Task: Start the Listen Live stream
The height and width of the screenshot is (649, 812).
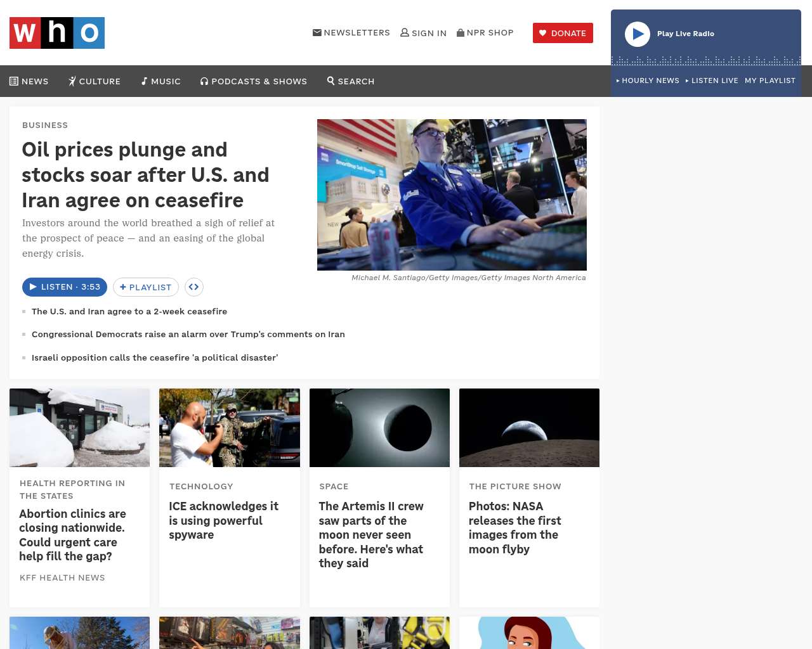Action: tap(712, 80)
